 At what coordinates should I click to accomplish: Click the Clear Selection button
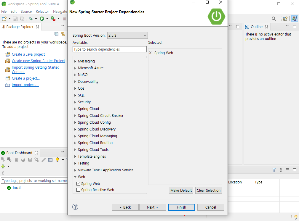tap(208, 190)
